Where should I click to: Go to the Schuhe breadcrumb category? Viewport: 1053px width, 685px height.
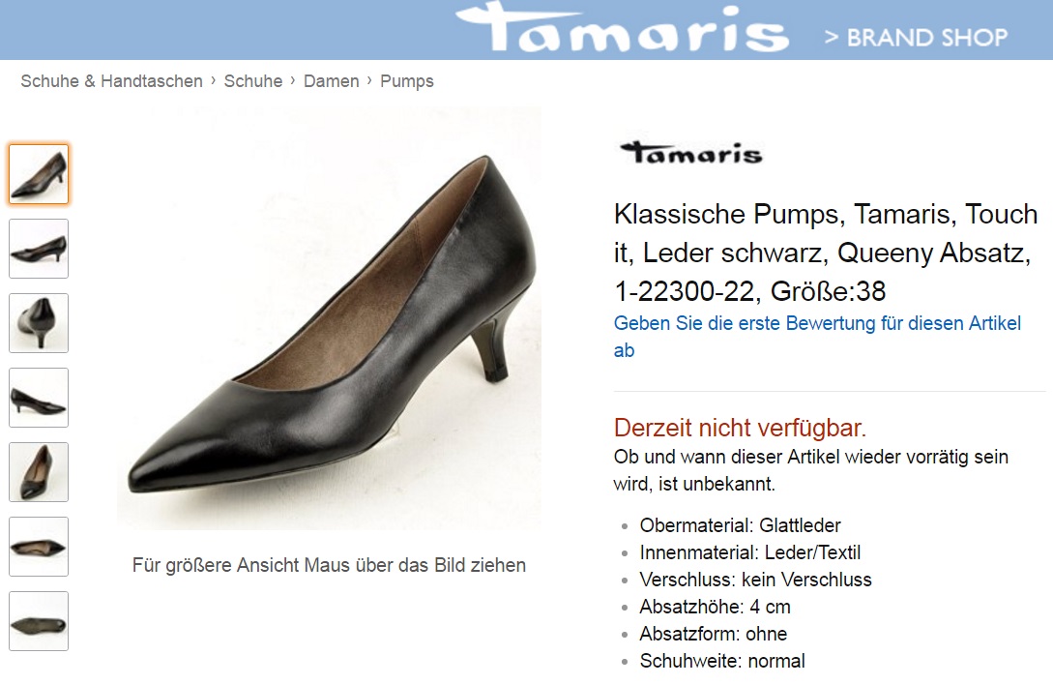pos(253,81)
